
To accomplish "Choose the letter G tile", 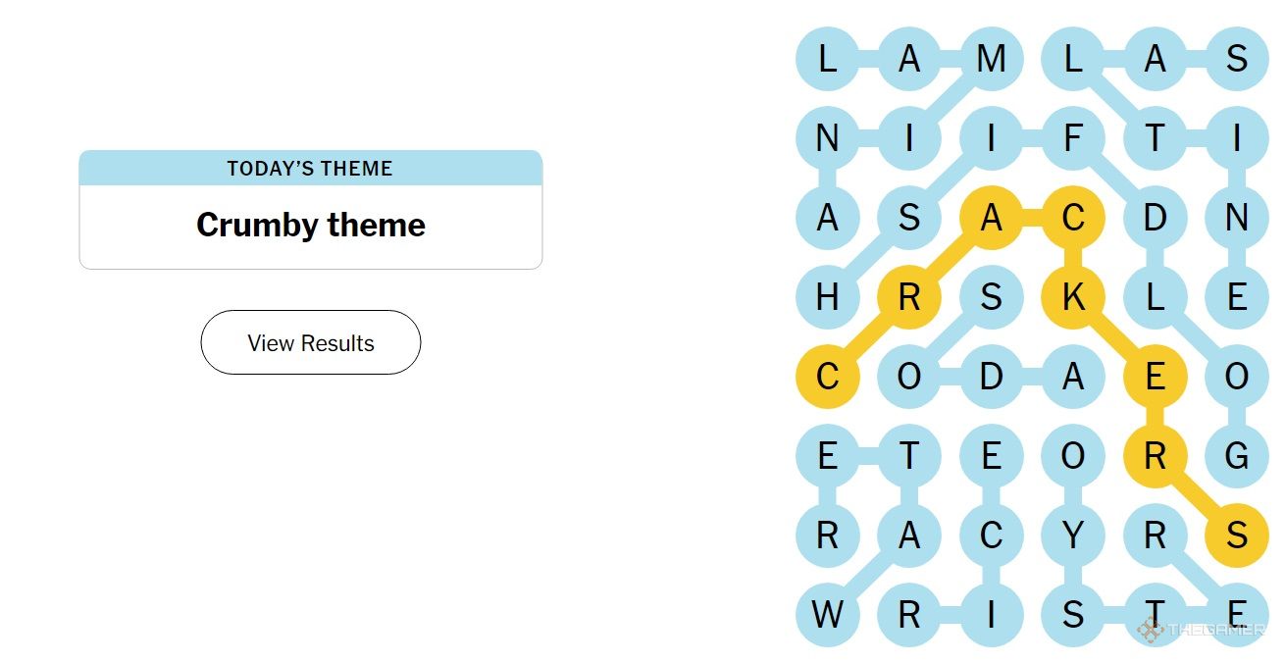I will [x=1237, y=455].
